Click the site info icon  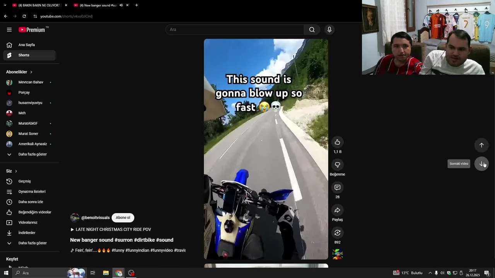coord(35,16)
